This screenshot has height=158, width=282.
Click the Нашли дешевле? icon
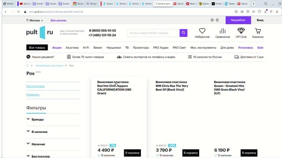pos(28,57)
